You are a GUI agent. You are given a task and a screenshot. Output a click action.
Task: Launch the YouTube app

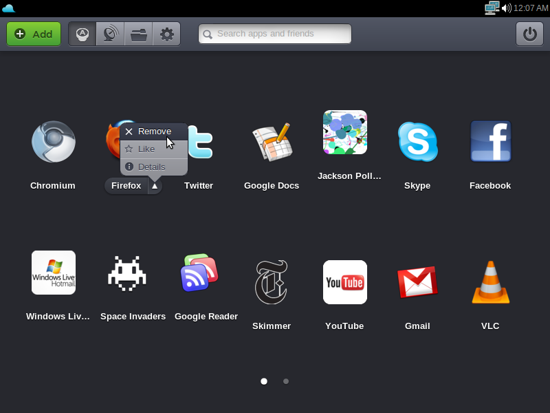(x=344, y=282)
